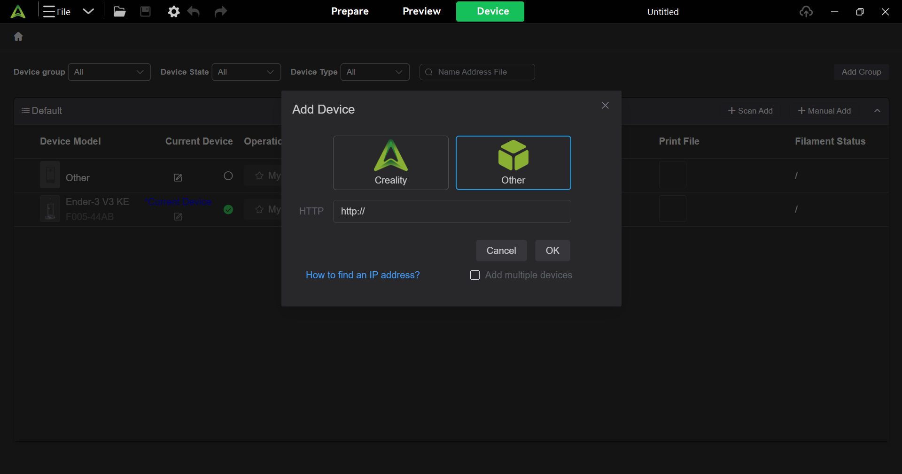Click the Default group list icon
902x474 pixels.
(x=25, y=111)
